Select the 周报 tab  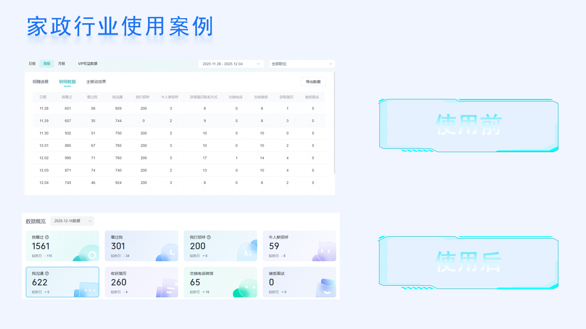47,64
